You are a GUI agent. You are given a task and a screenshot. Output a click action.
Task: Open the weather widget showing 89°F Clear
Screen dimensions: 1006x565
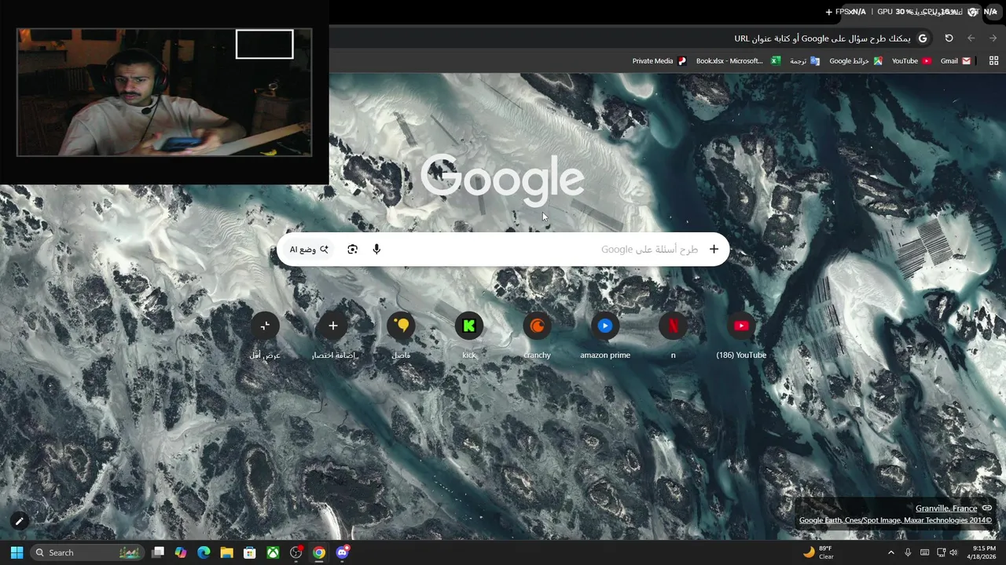coord(818,552)
